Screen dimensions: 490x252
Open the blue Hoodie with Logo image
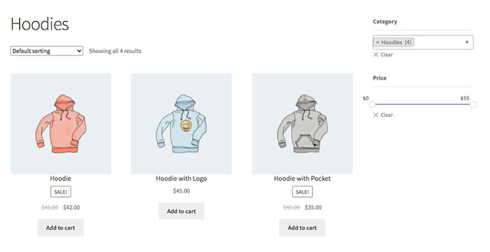(181, 124)
